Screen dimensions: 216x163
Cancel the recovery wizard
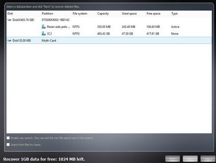point(208,159)
